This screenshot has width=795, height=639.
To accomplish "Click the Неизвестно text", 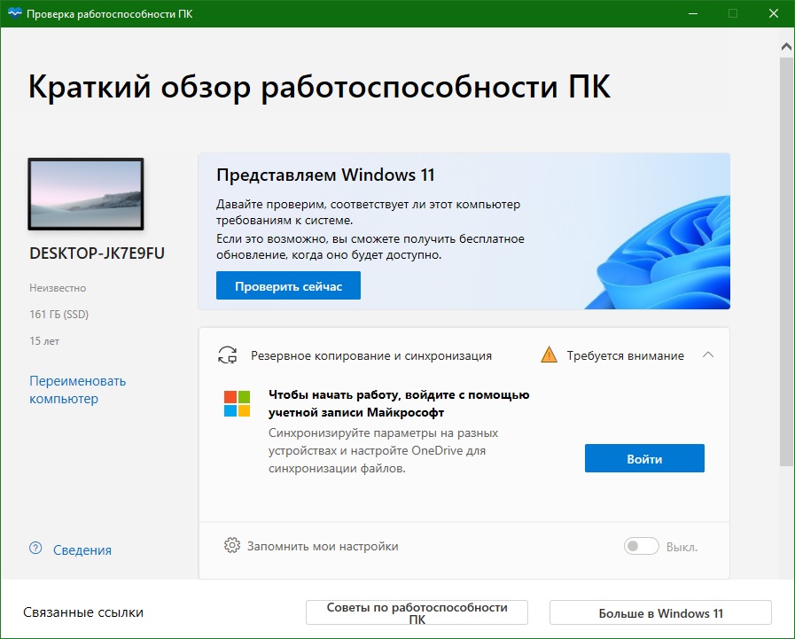I will 58,287.
